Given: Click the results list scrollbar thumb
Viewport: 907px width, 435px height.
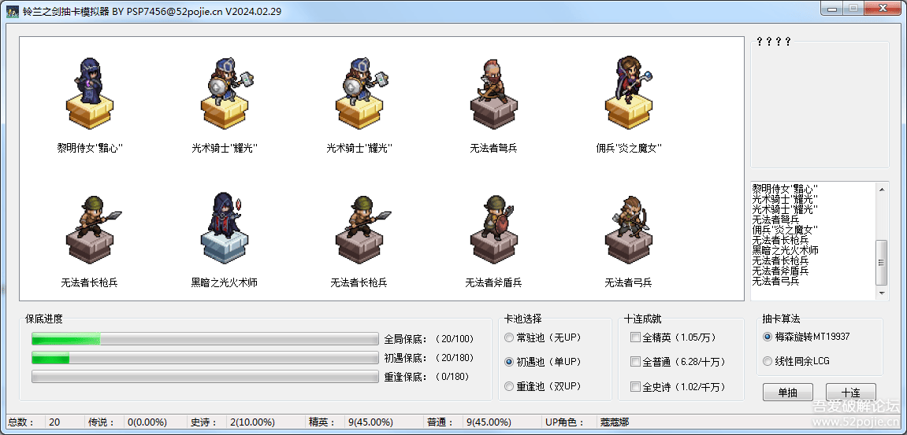Looking at the screenshot, I should point(882,262).
